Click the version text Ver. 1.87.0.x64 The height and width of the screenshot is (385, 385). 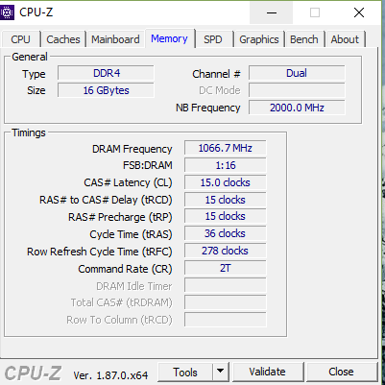point(110,374)
